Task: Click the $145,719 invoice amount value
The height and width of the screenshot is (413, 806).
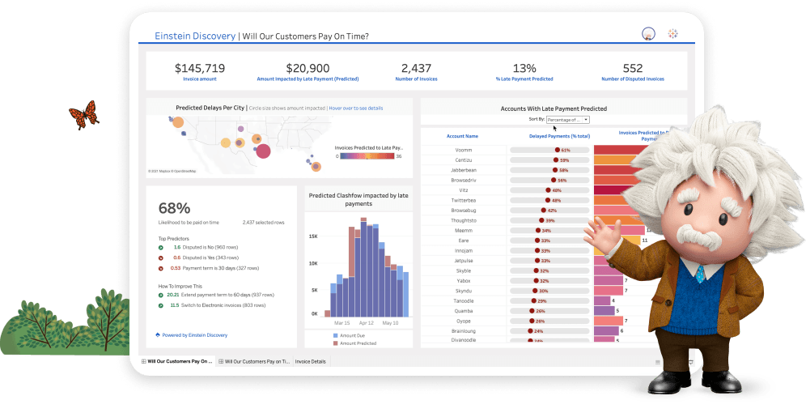Action: pos(199,68)
